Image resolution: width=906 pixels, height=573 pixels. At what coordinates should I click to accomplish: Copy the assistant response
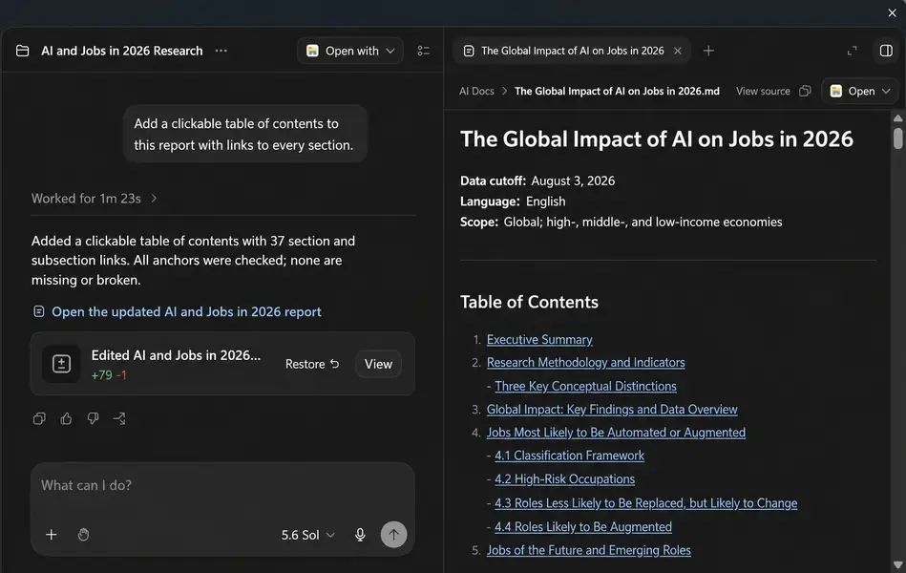point(39,418)
